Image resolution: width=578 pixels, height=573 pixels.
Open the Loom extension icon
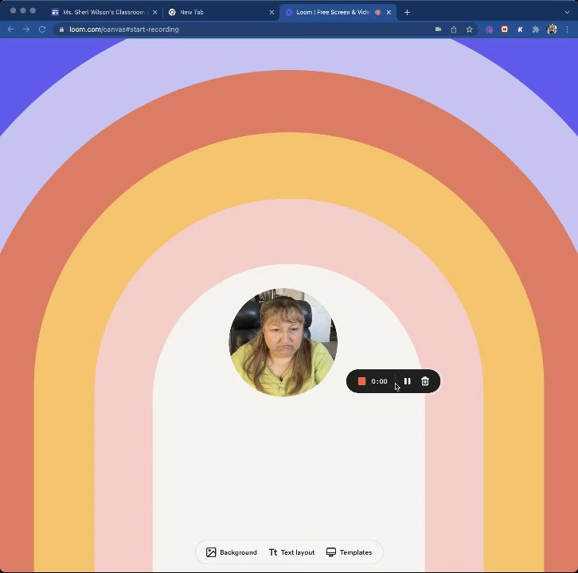point(489,29)
